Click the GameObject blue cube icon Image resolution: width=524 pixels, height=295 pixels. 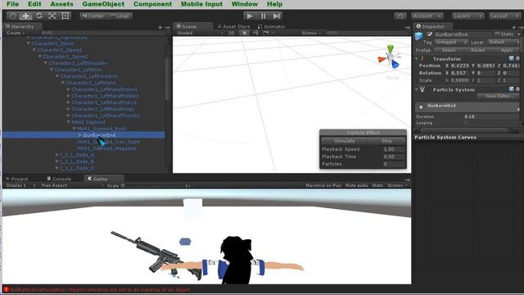(x=419, y=36)
